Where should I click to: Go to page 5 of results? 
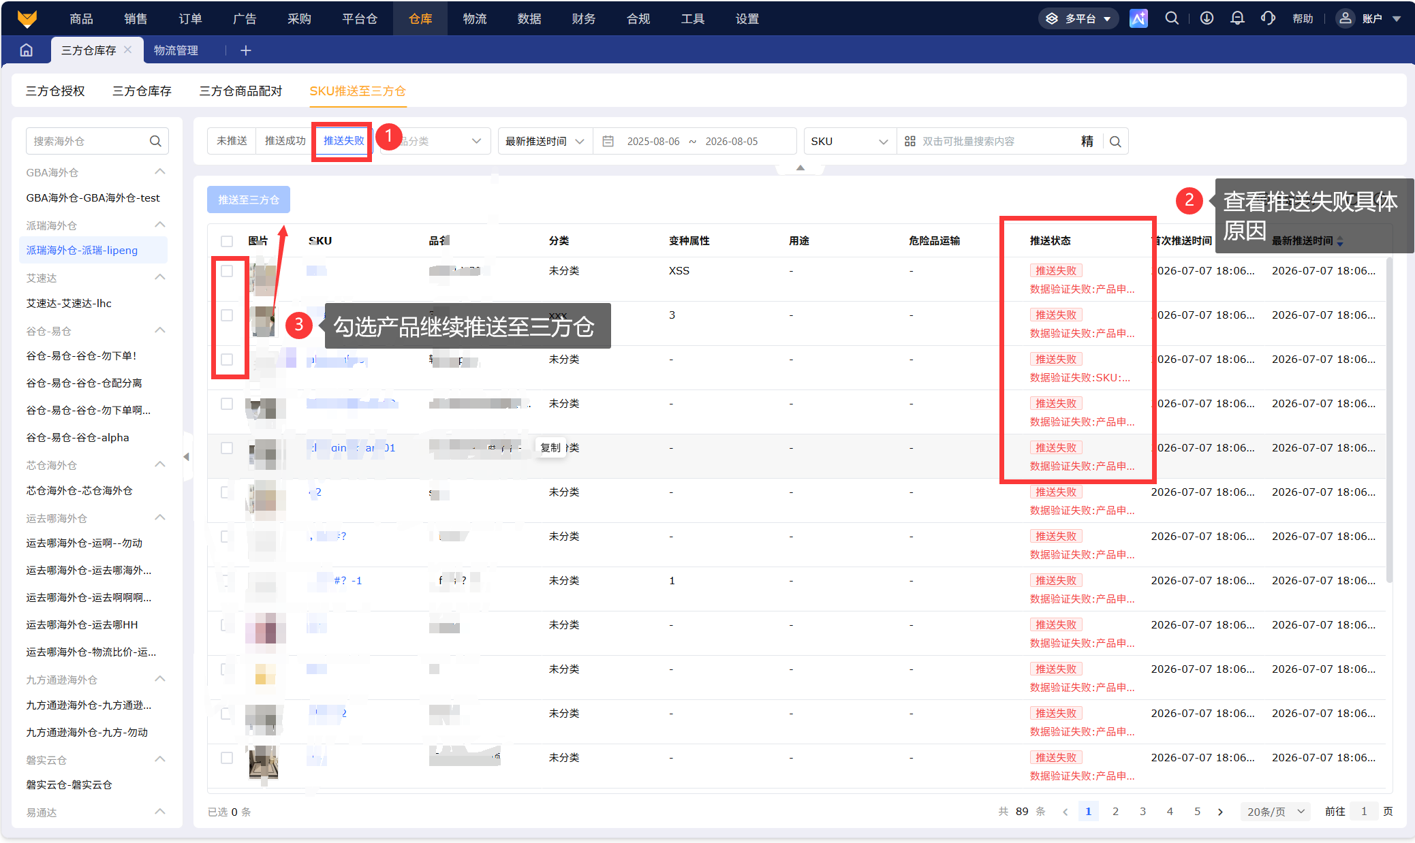tap(1197, 812)
